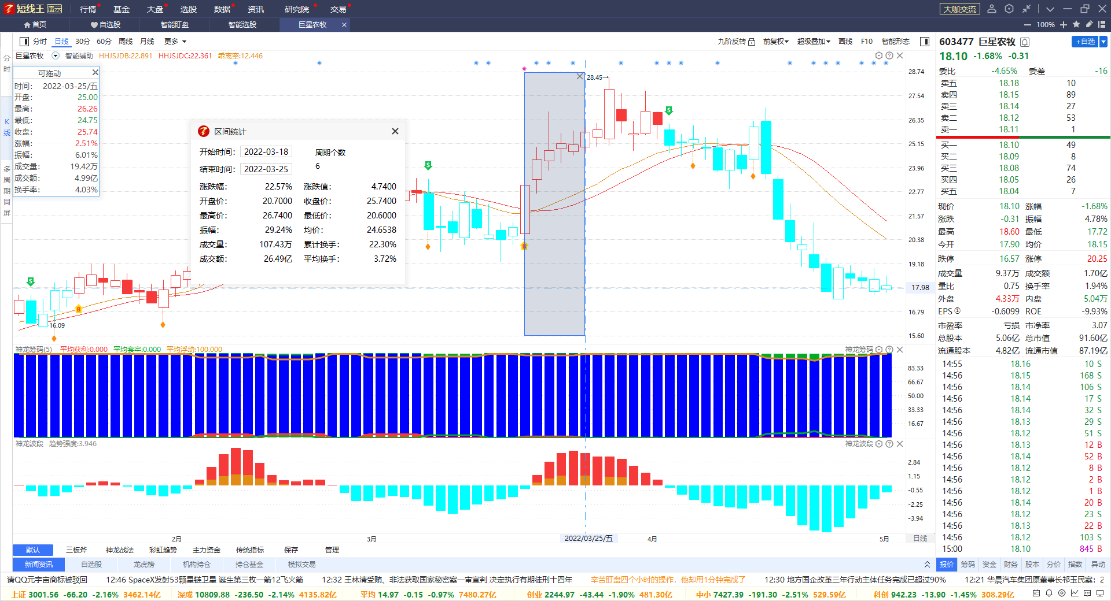
Task: Click the calendar icon in status bar
Action: pyautogui.click(x=1036, y=593)
